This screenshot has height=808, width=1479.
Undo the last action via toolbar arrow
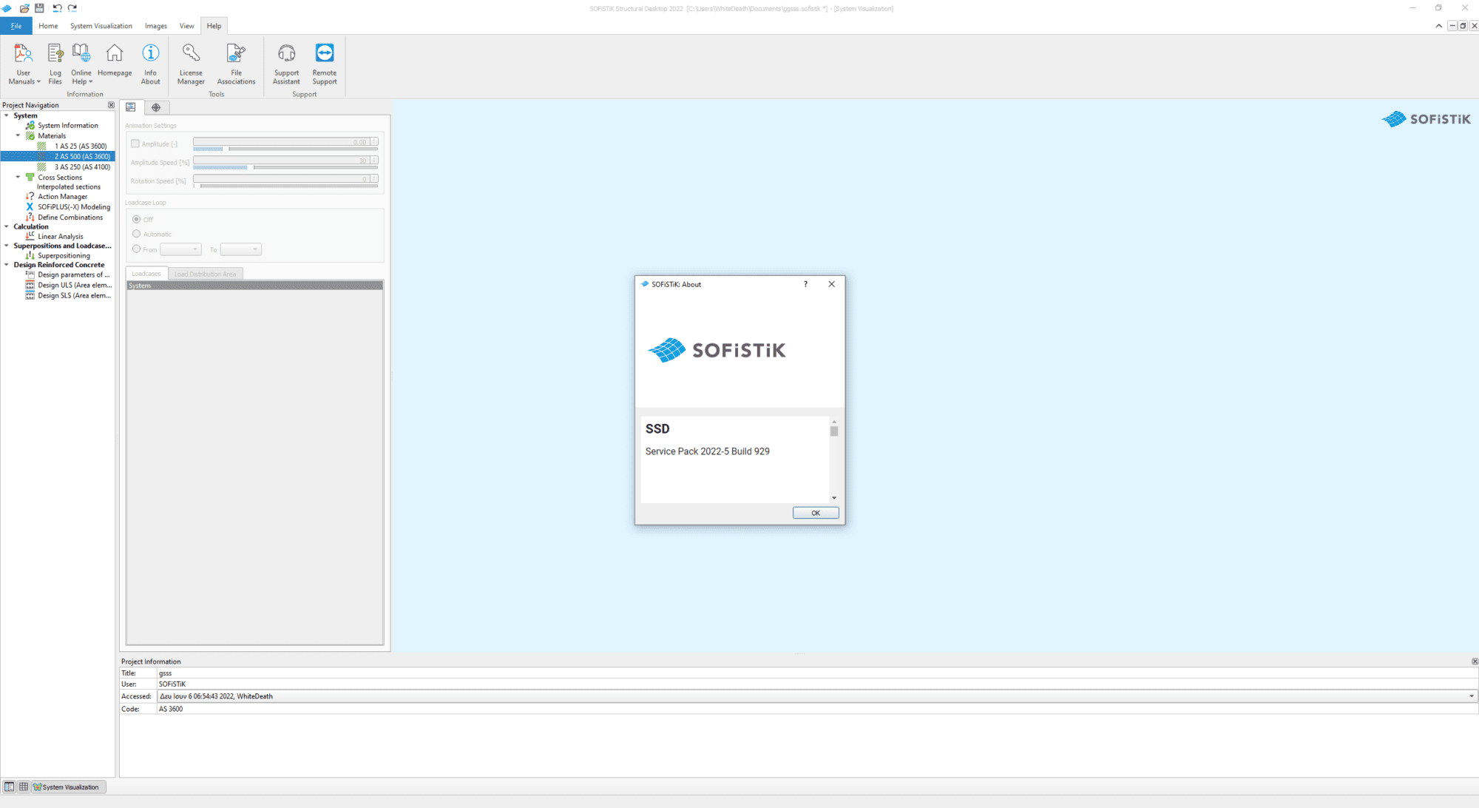[57, 8]
